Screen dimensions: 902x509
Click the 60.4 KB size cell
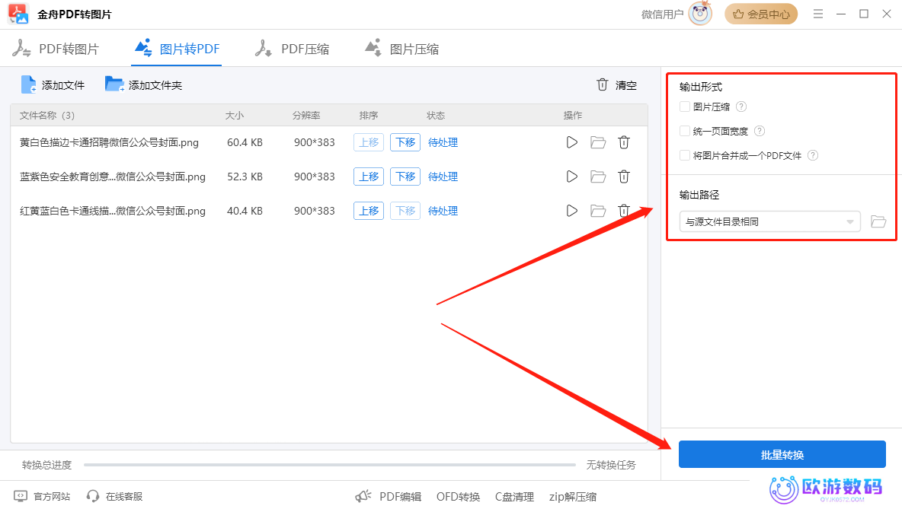[245, 142]
